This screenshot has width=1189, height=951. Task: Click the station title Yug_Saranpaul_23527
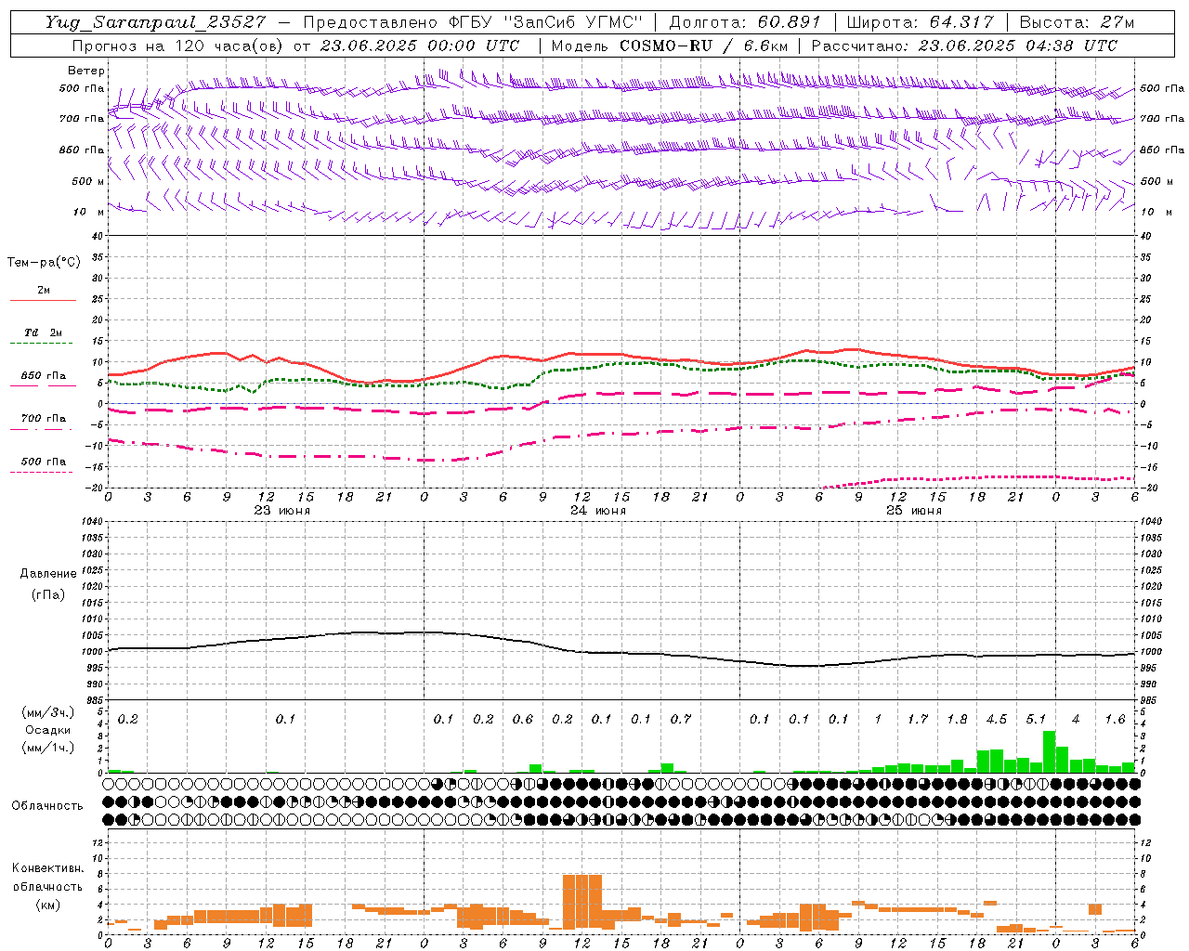point(155,23)
